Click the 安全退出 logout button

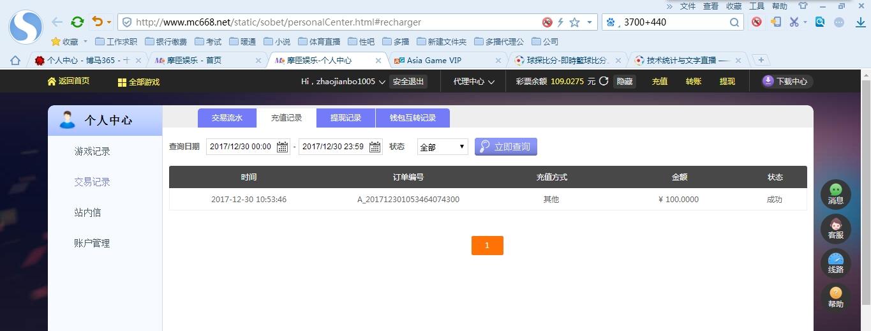(408, 82)
